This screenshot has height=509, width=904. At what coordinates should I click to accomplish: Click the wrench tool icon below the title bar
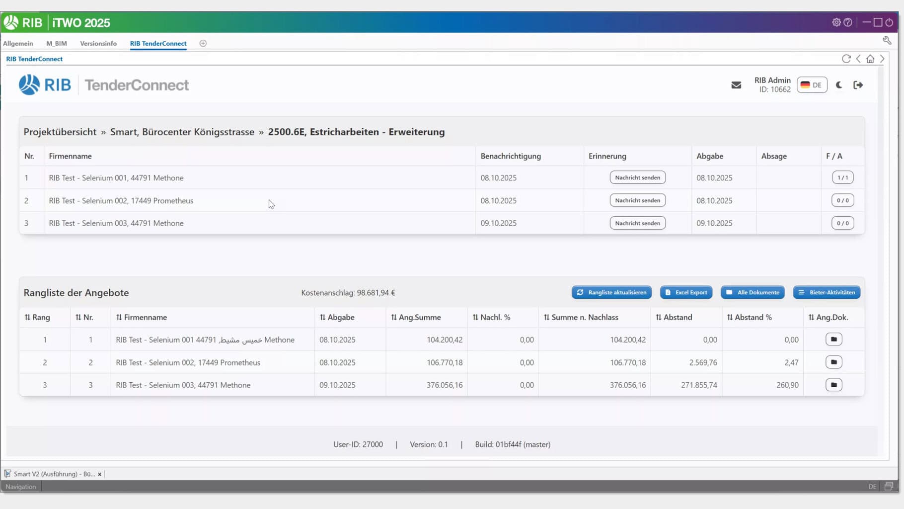click(887, 40)
